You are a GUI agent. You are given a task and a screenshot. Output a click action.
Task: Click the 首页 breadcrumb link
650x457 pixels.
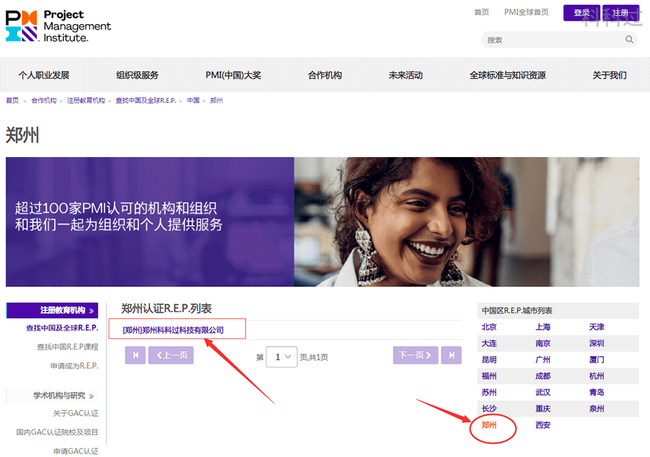point(12,101)
